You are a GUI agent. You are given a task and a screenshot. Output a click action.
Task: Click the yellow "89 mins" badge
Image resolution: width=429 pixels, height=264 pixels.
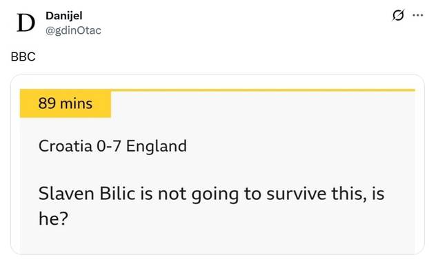coord(66,103)
